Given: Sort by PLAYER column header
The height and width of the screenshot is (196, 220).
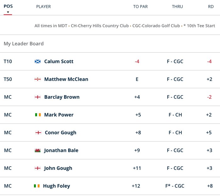Looking at the screenshot, I should point(43,7).
